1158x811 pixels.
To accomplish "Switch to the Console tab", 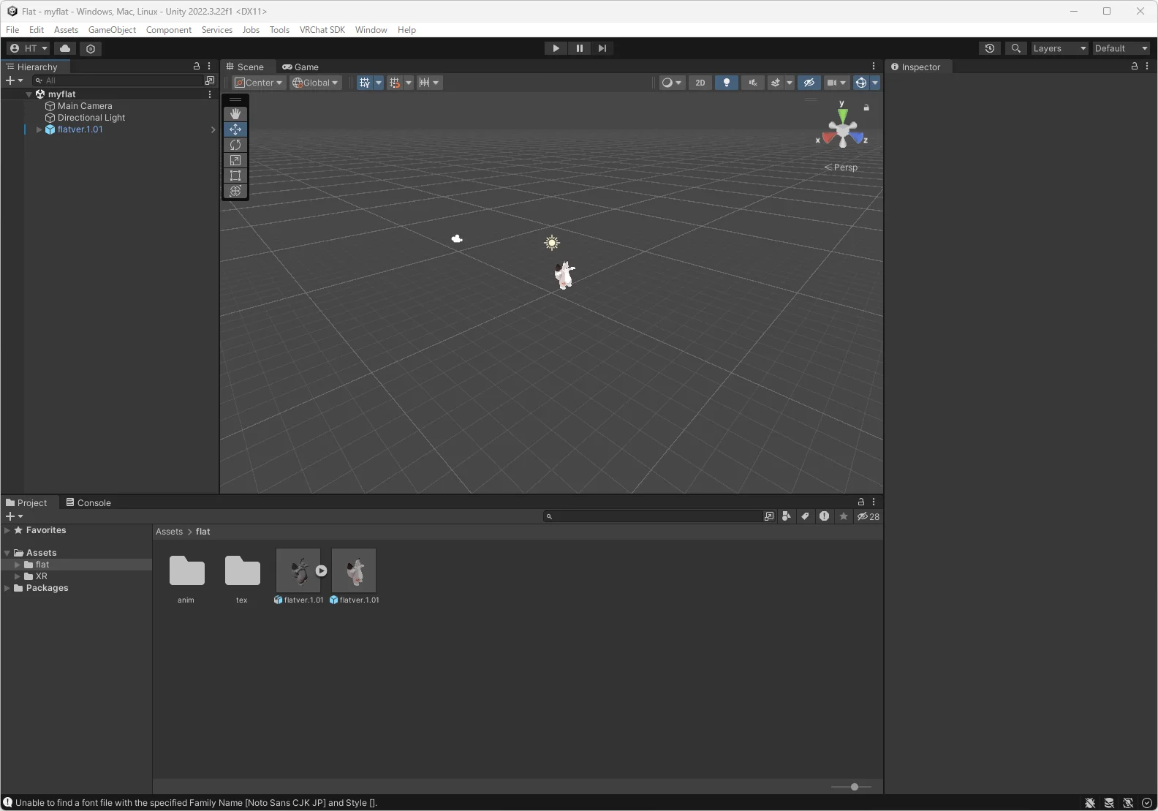I will [x=88, y=502].
